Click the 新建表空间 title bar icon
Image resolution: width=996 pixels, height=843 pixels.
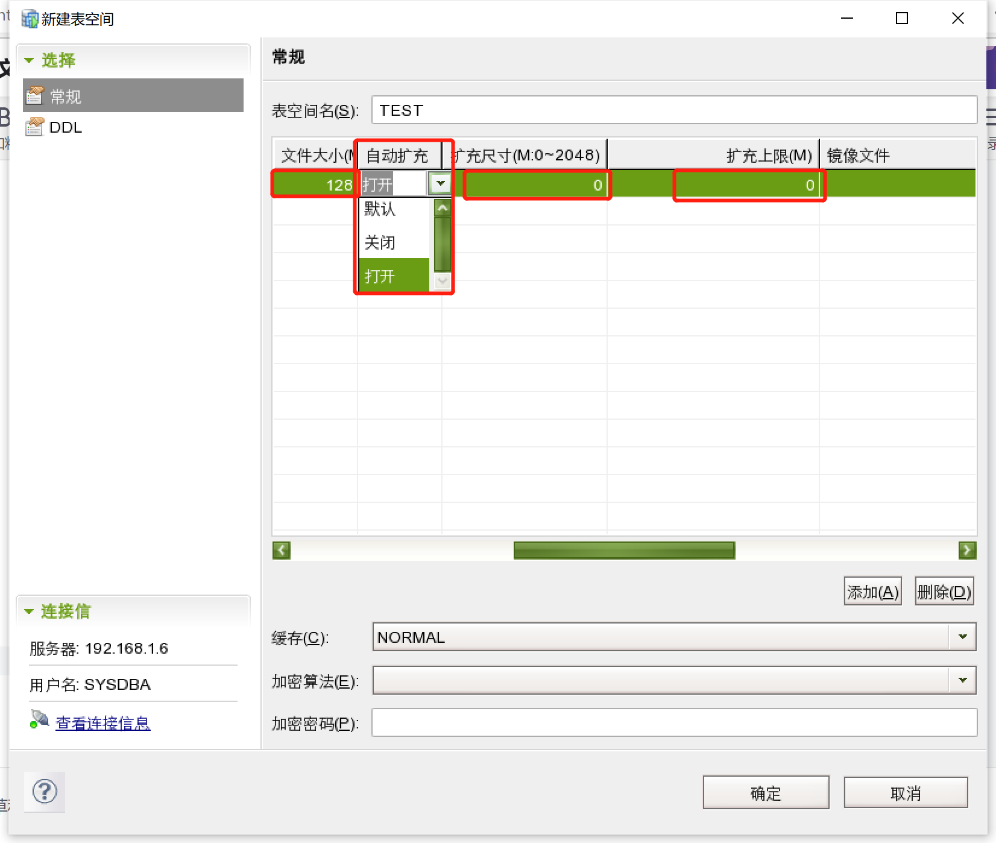coord(30,19)
